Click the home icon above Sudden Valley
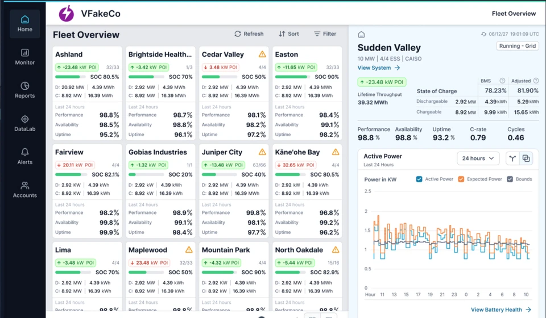Screen dimensions: 546x318 362,35
